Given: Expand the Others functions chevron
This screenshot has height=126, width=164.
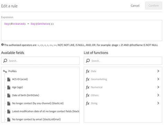Looking at the screenshot, I should coord(158,95).
